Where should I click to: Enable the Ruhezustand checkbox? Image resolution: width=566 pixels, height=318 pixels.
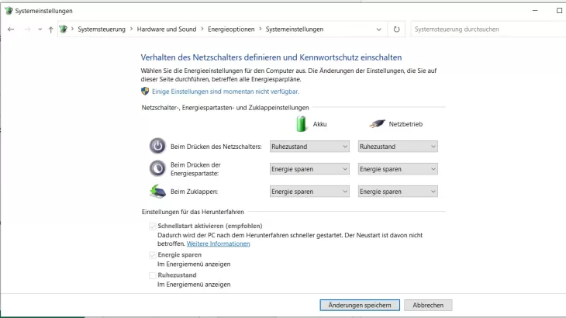[x=152, y=275]
